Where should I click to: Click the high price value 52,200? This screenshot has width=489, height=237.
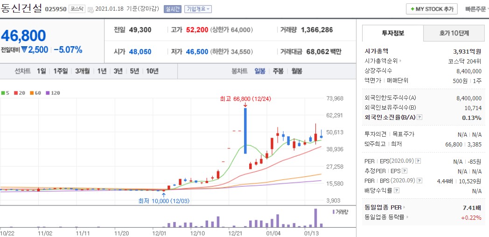197,30
